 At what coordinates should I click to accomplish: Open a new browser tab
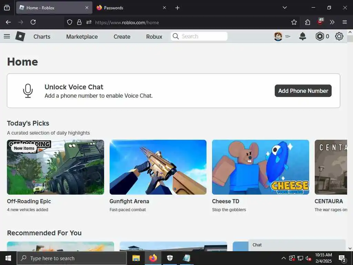(x=177, y=8)
